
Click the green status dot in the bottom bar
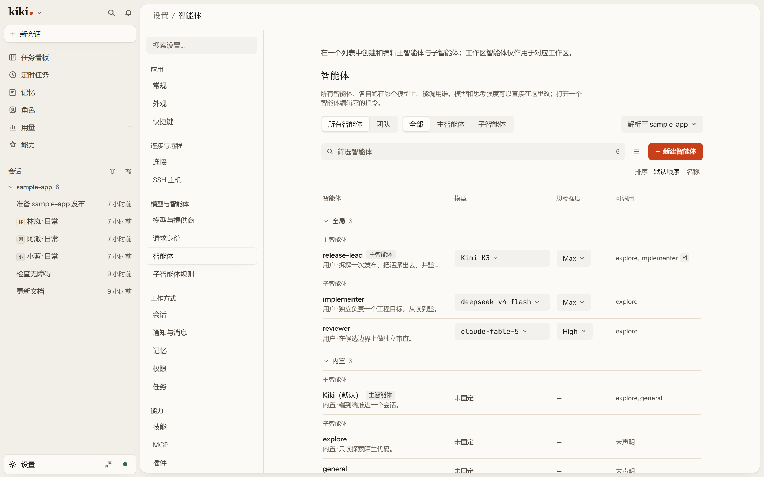(x=125, y=464)
